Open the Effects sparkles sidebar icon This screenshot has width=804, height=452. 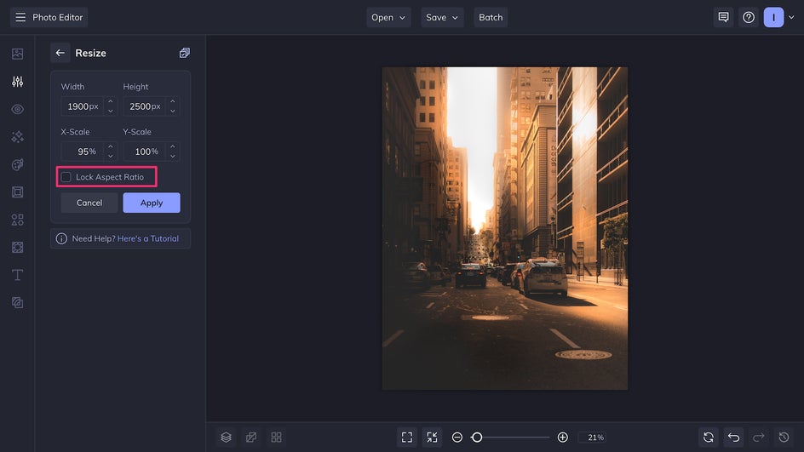coord(17,137)
